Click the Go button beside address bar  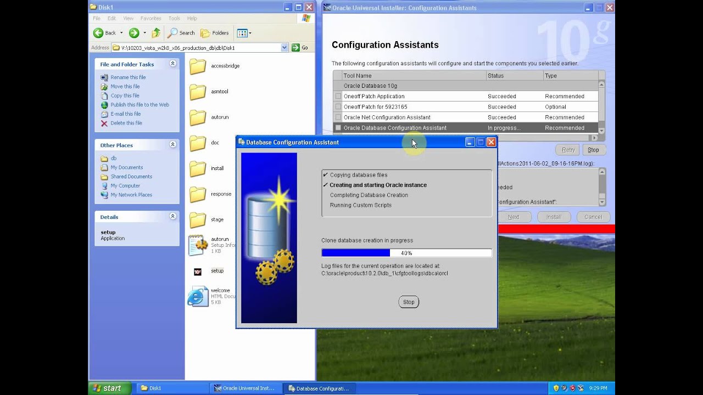click(300, 48)
